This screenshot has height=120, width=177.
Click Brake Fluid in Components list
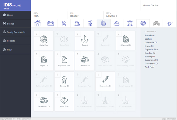[150, 35]
